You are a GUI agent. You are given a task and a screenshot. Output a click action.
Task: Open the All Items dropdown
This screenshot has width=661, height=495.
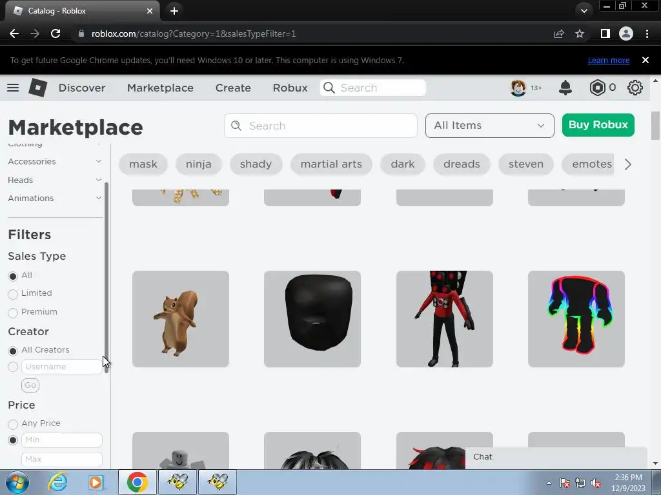489,126
